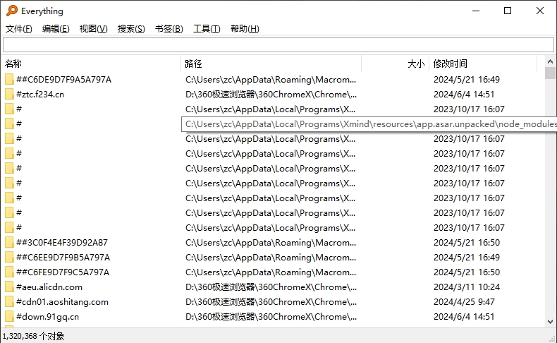Select folder icon of ##C6FE9D7F9C5A797A
Screen dimensions: 557x343
pos(10,272)
